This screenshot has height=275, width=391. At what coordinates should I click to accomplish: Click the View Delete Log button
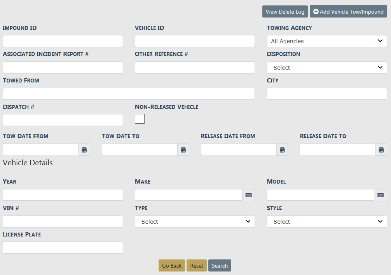tap(285, 12)
